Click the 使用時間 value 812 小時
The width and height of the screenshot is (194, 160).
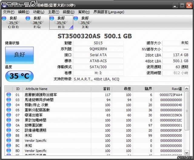click(x=176, y=73)
